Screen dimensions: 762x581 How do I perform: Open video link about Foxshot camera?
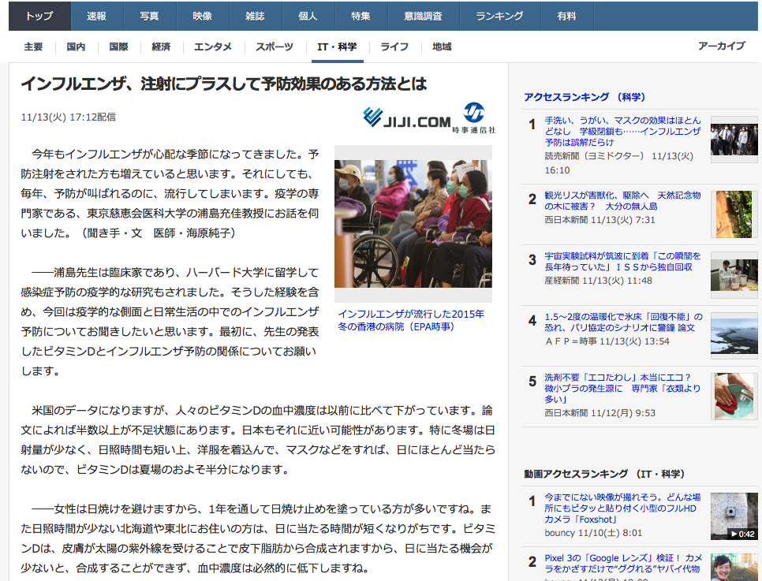pos(622,508)
